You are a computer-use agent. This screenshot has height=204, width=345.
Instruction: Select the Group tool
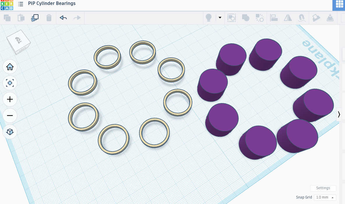pos(246,18)
